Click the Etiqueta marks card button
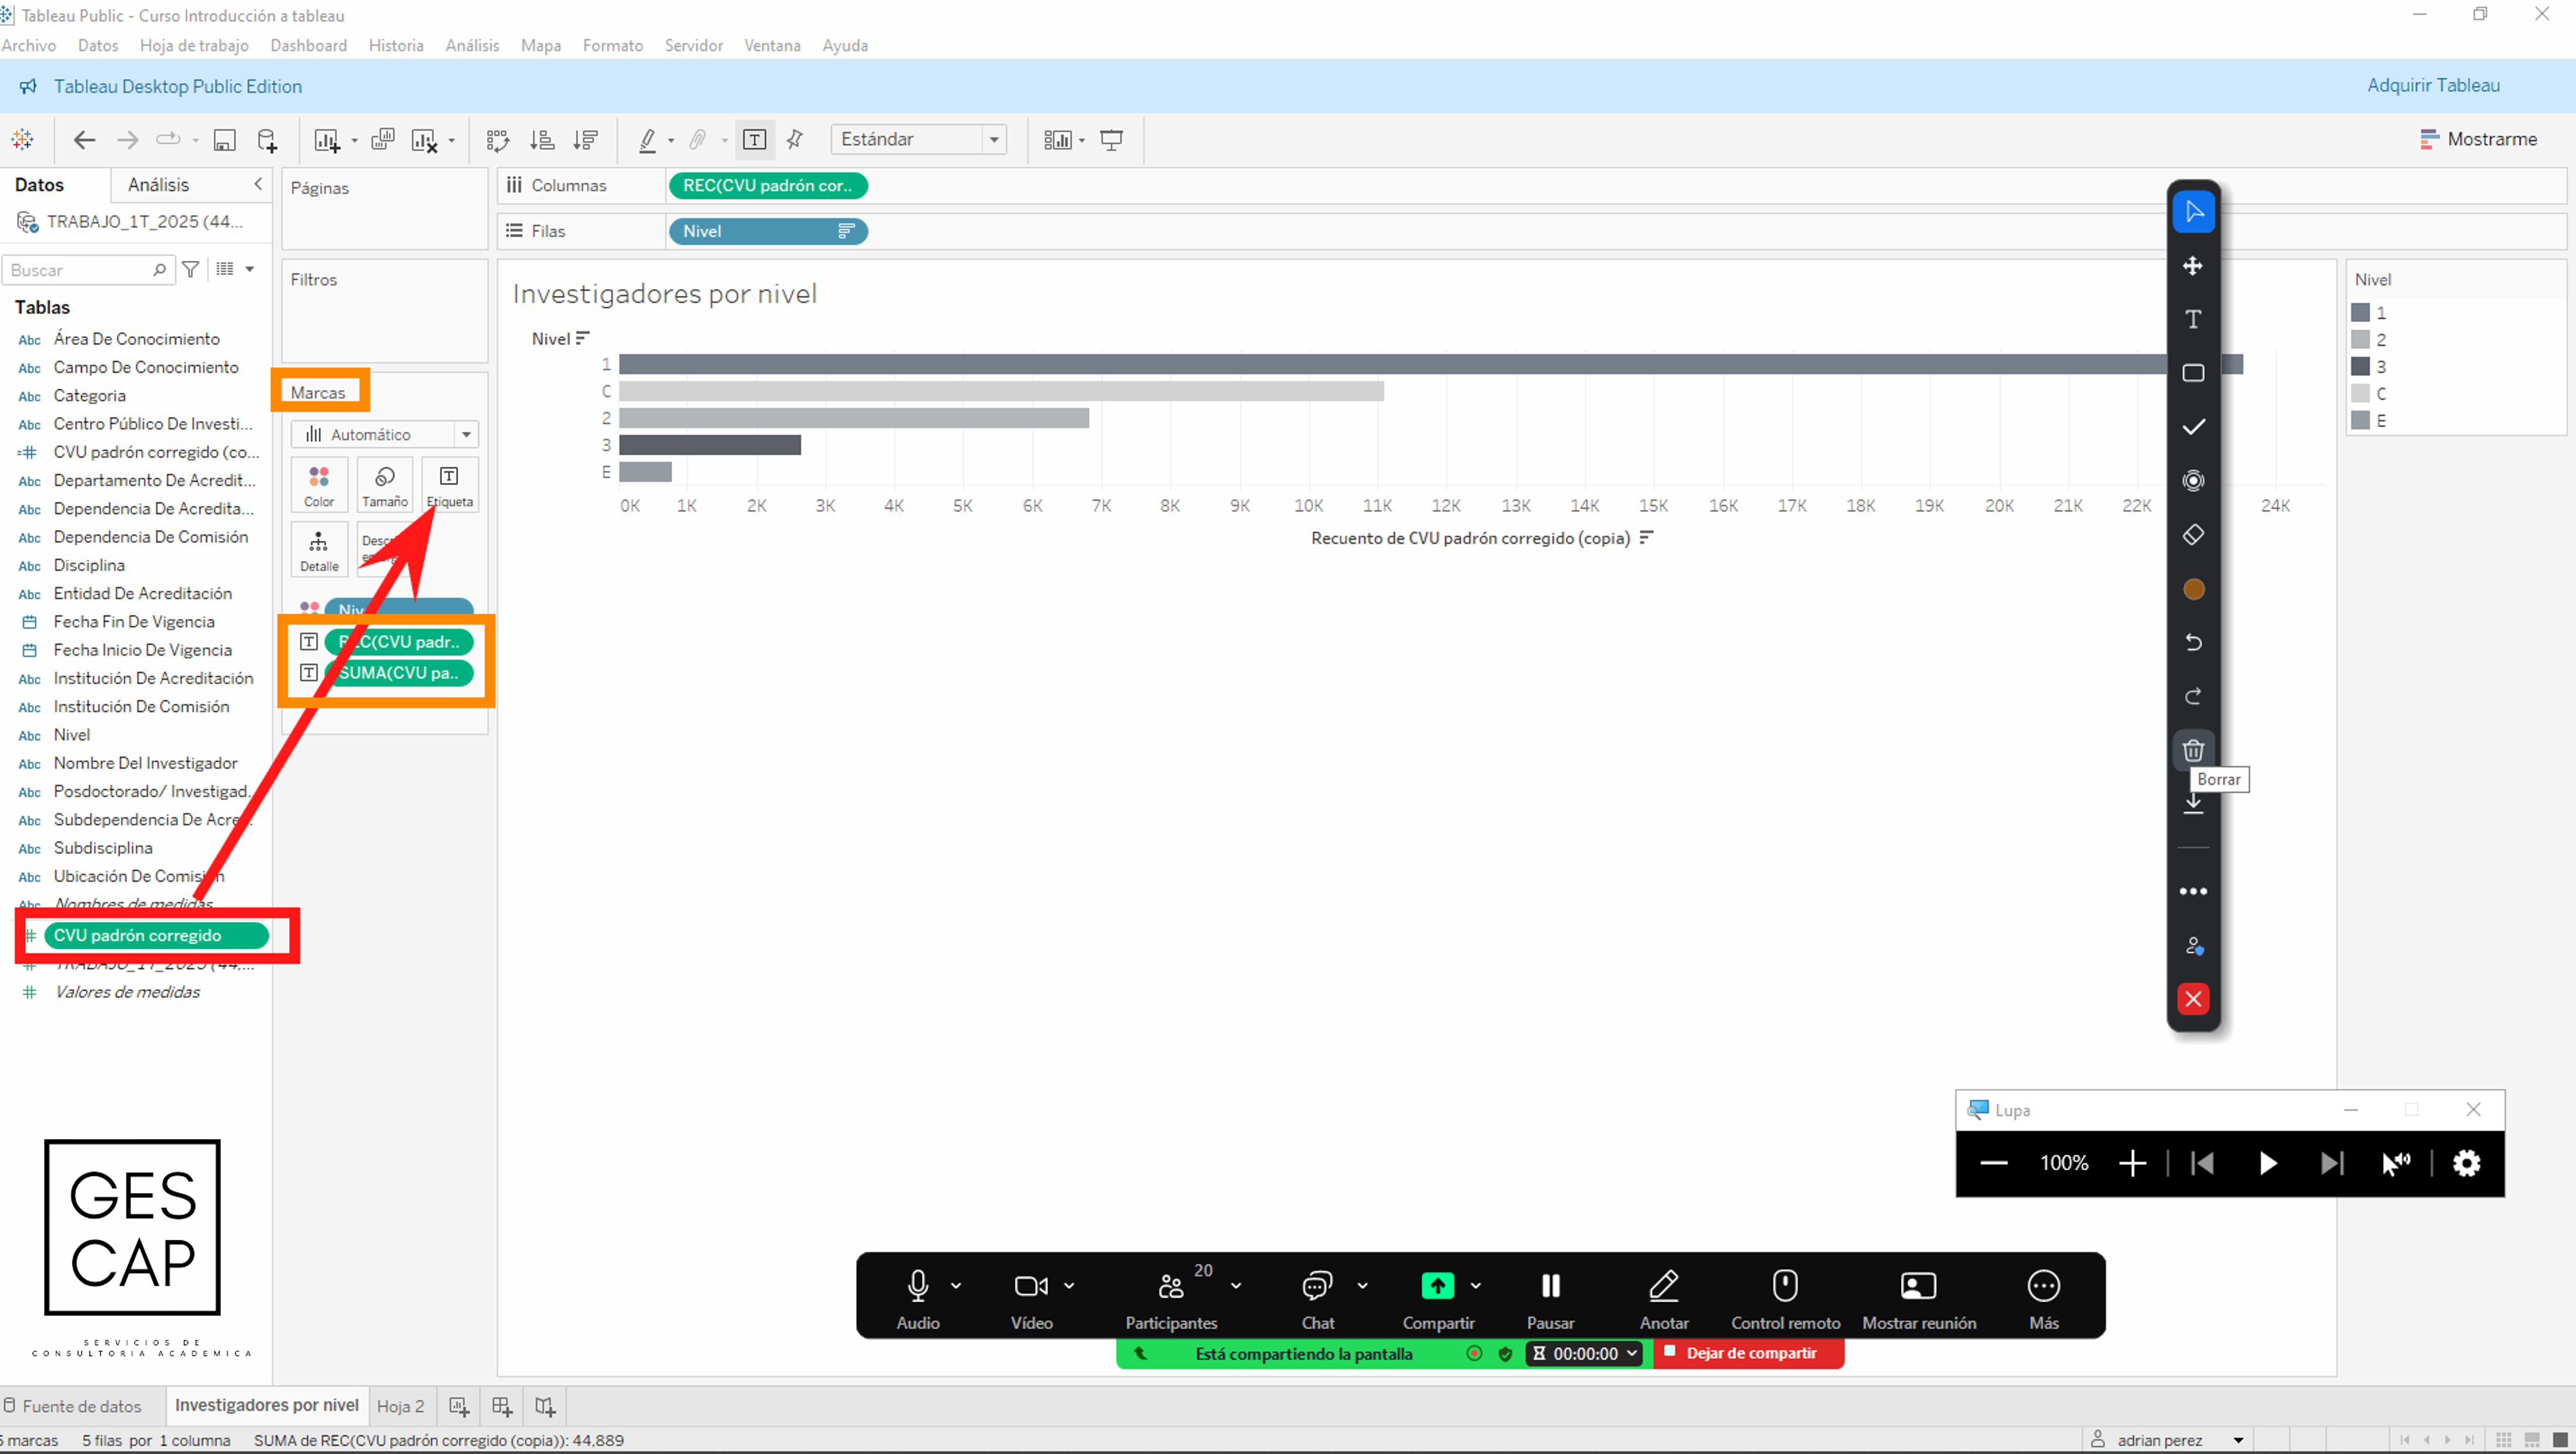This screenshot has height=1454, width=2576. point(450,485)
